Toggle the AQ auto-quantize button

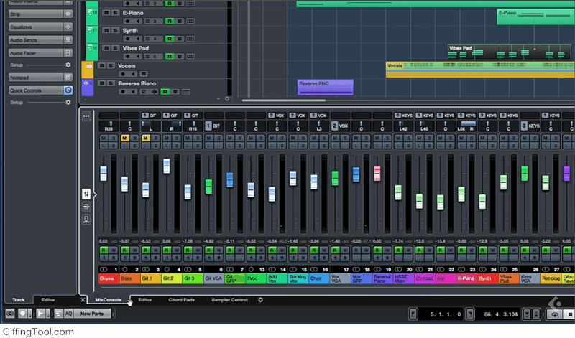(68, 314)
